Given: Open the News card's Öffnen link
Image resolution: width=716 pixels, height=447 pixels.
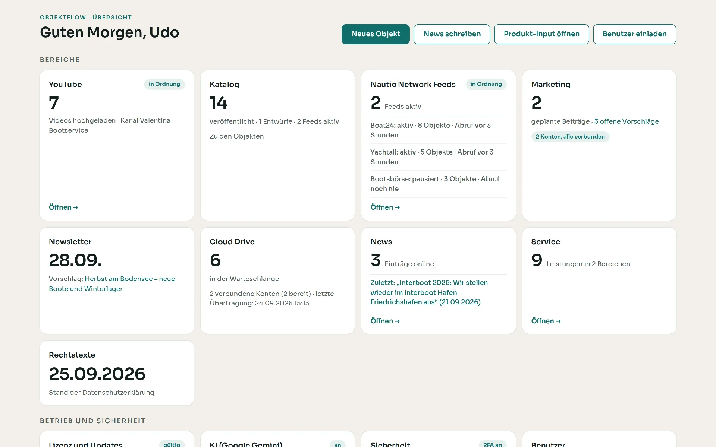Looking at the screenshot, I should [385, 321].
